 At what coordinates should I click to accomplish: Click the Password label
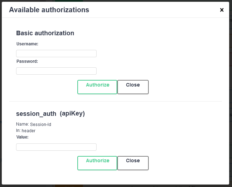tap(27, 61)
